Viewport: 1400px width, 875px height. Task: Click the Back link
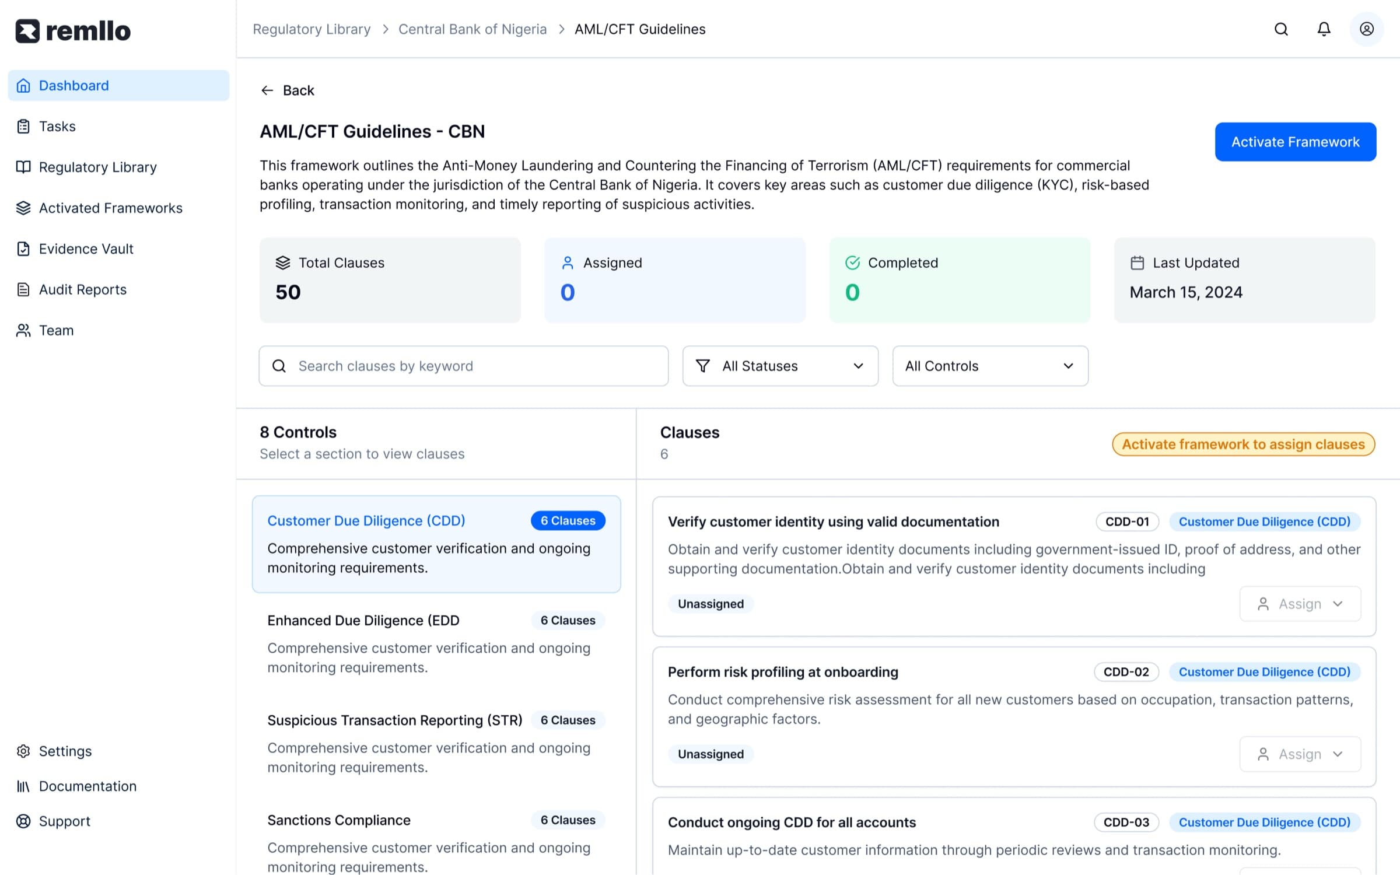(288, 90)
